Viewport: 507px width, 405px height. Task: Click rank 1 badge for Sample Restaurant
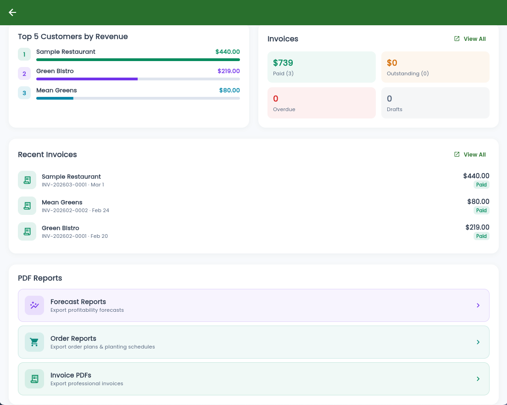(x=24, y=54)
